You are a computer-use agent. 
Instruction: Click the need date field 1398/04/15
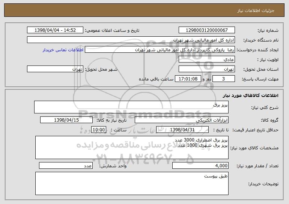[66, 120]
